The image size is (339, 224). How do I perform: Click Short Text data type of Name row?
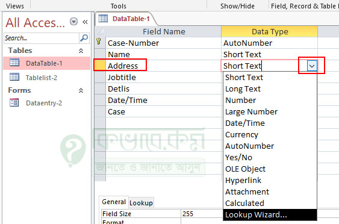[x=270, y=54]
